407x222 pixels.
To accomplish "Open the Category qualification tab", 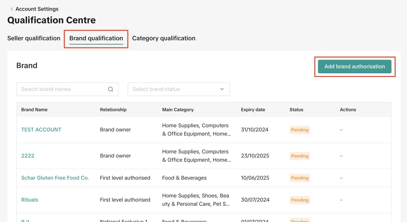I will [x=164, y=38].
